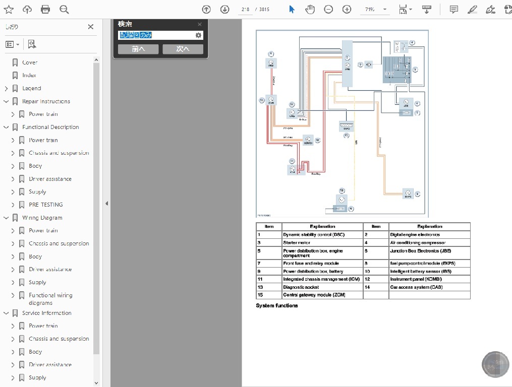Expand Power train under Repair Instructions
Image resolution: width=512 pixels, height=387 pixels.
pyautogui.click(x=13, y=114)
